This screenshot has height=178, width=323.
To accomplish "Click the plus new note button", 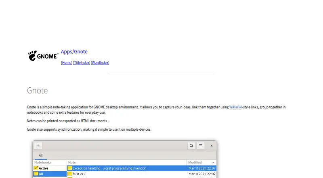I will (38, 146).
